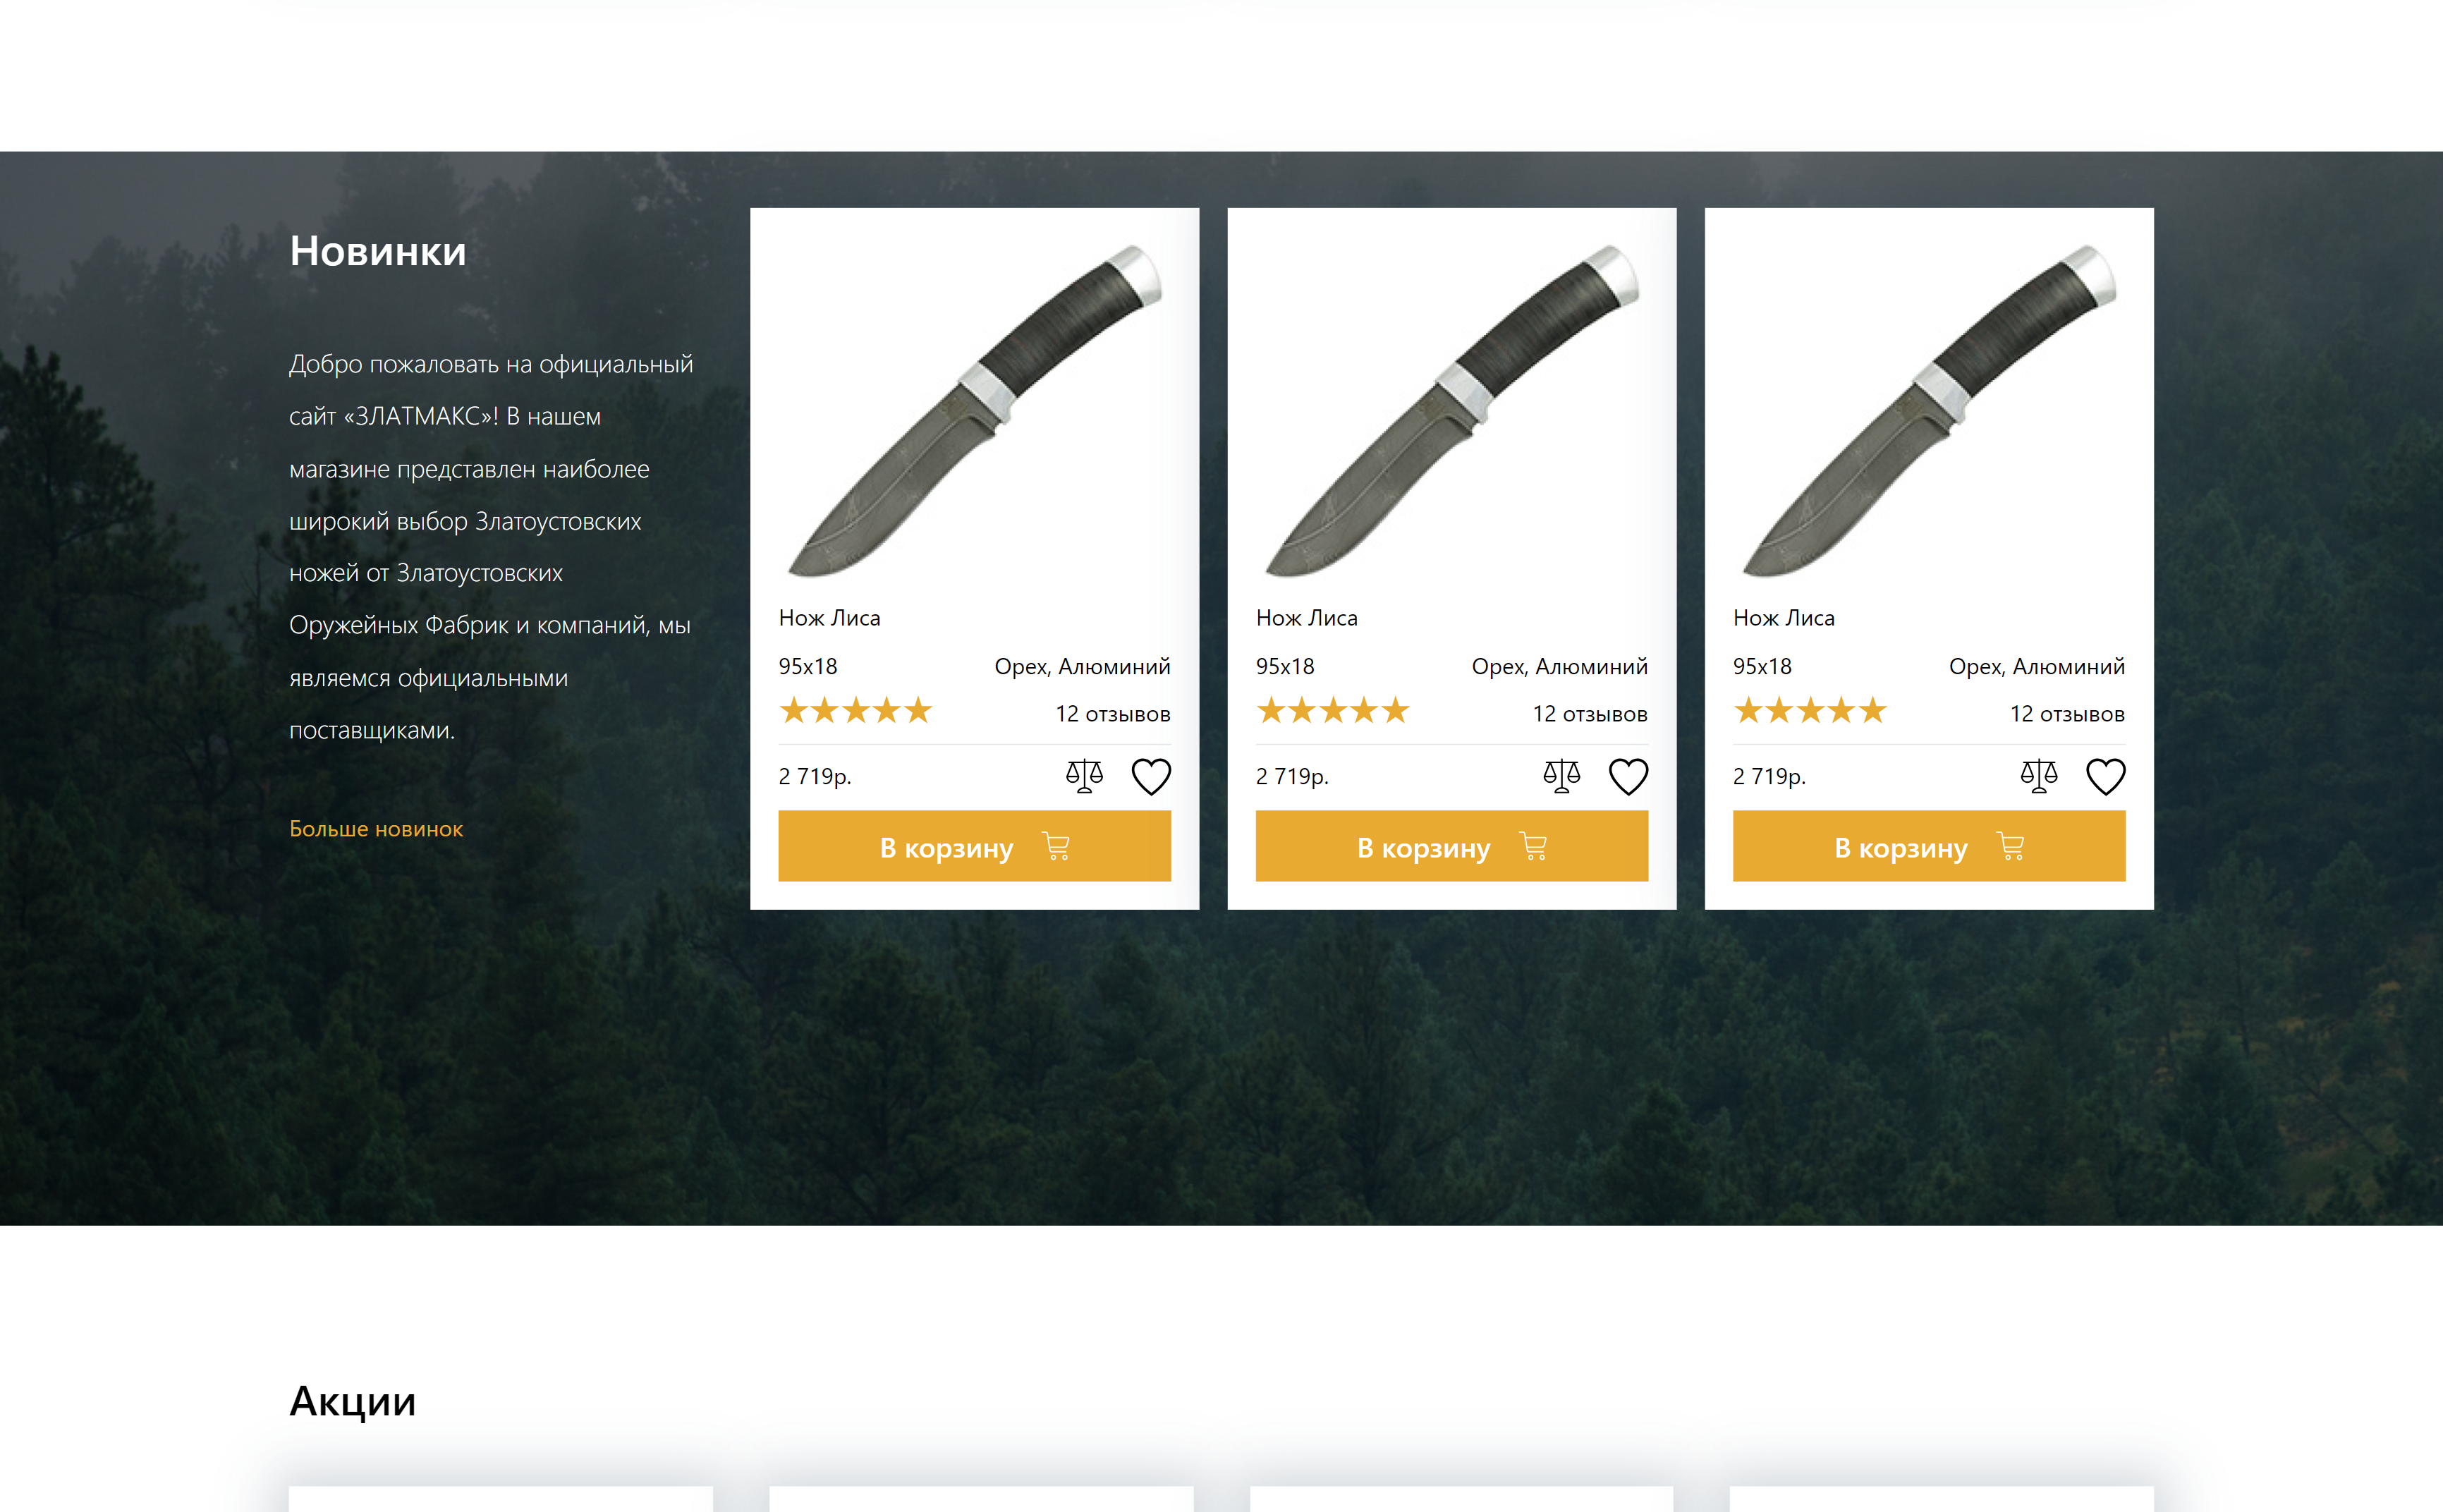Open second knife product image
The width and height of the screenshot is (2443, 1512).
(x=1451, y=411)
